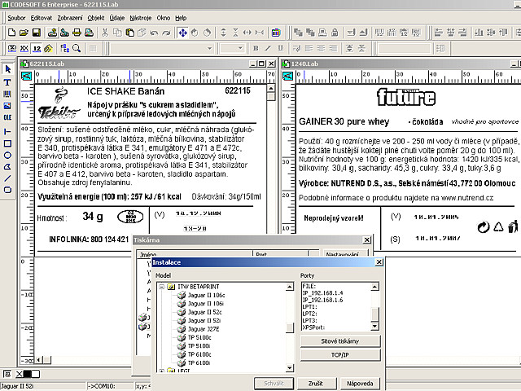Open the Soubor menu
Screen dimensions: 521x391
(x=16, y=18)
